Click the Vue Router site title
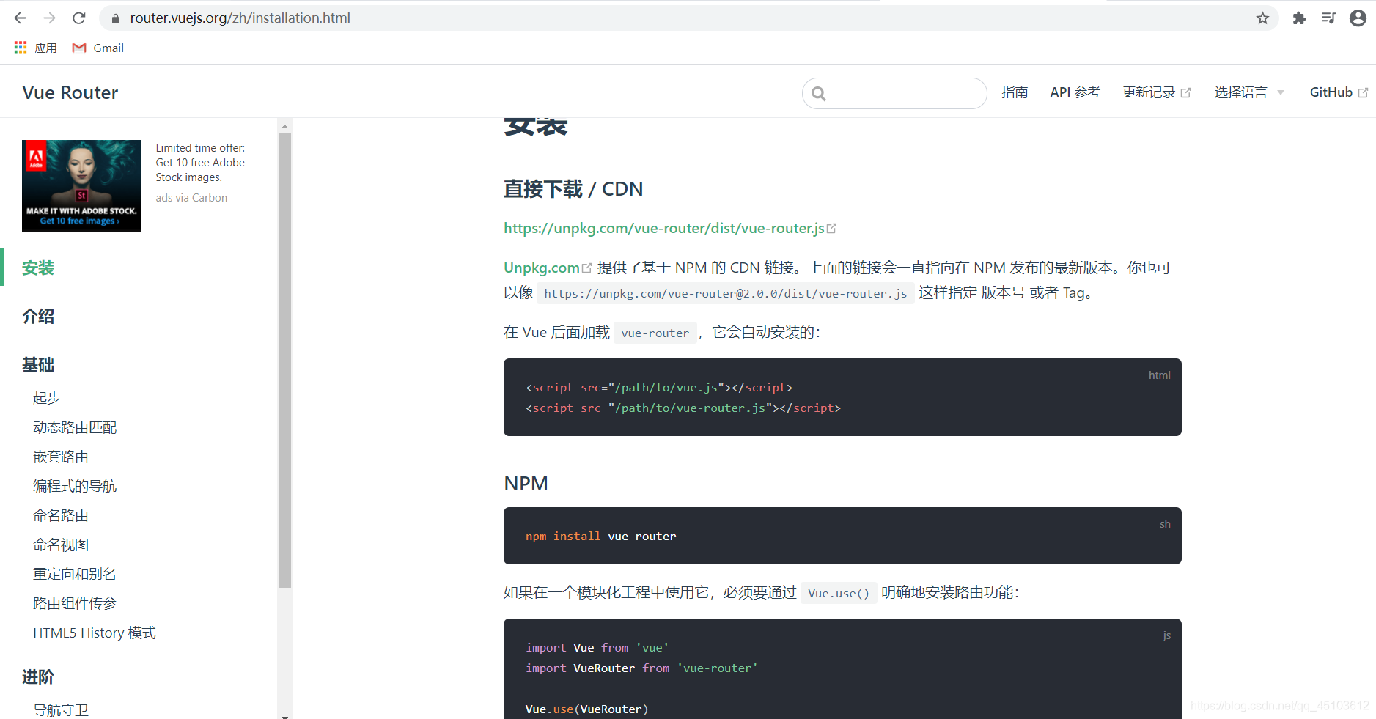 pos(70,92)
